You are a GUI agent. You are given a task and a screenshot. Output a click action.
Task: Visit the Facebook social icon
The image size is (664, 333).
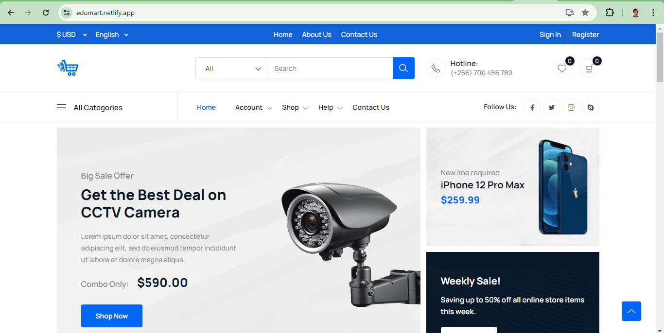tap(532, 107)
